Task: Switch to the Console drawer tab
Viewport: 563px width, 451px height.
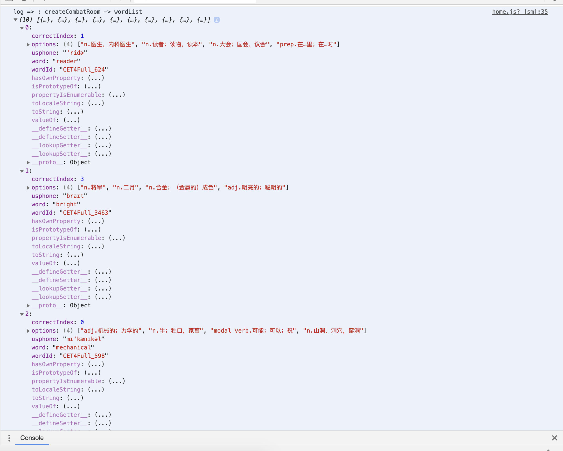Action: click(x=32, y=438)
